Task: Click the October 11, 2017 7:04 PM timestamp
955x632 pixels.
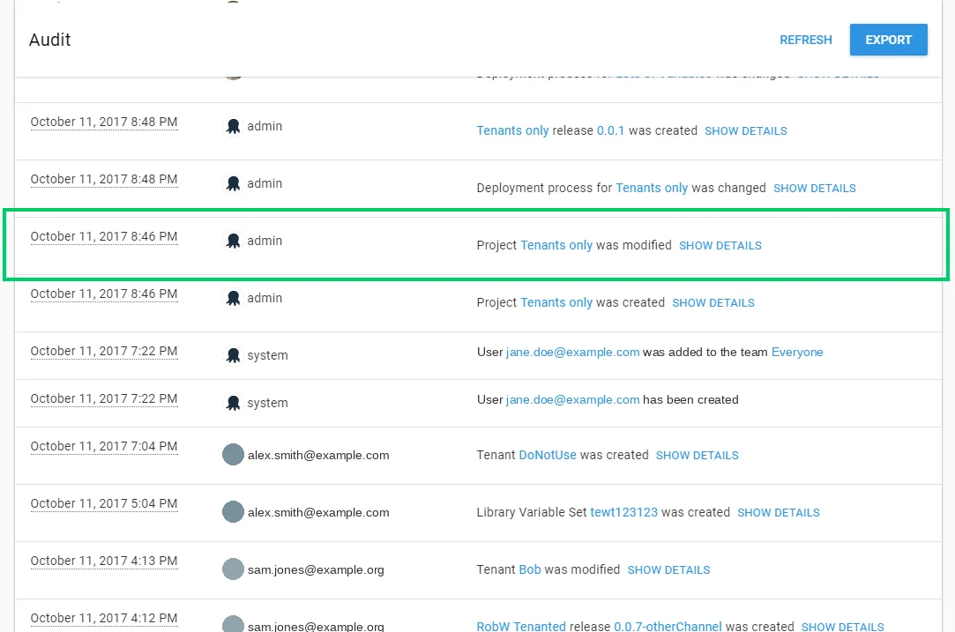Action: (104, 446)
